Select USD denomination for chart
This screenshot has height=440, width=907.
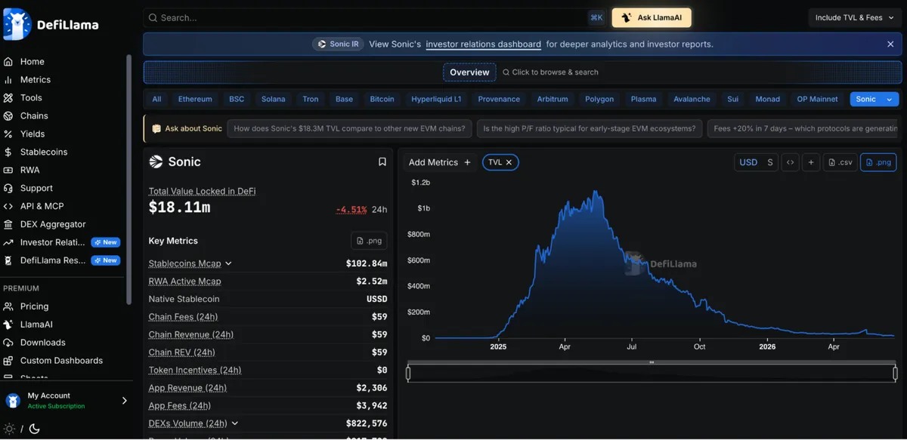click(748, 162)
